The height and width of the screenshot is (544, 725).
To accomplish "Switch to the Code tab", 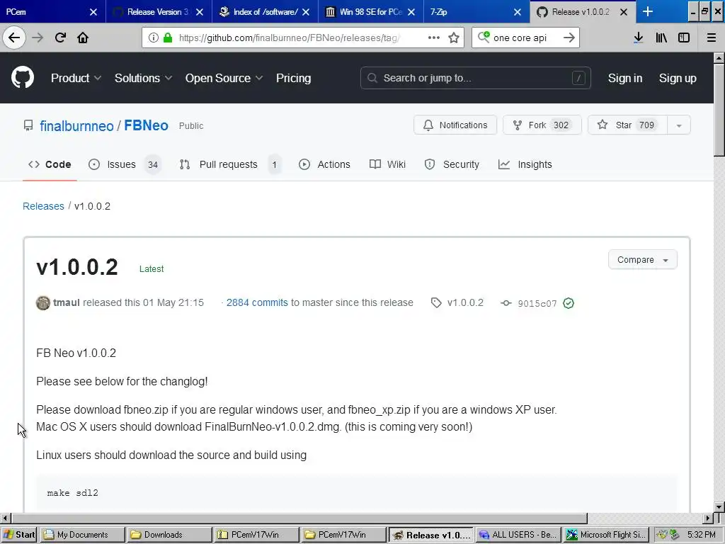I will 50,164.
